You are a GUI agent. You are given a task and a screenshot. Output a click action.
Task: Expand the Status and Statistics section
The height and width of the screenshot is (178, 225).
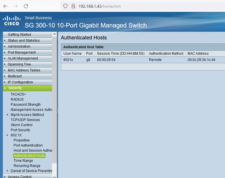click(x=5, y=41)
